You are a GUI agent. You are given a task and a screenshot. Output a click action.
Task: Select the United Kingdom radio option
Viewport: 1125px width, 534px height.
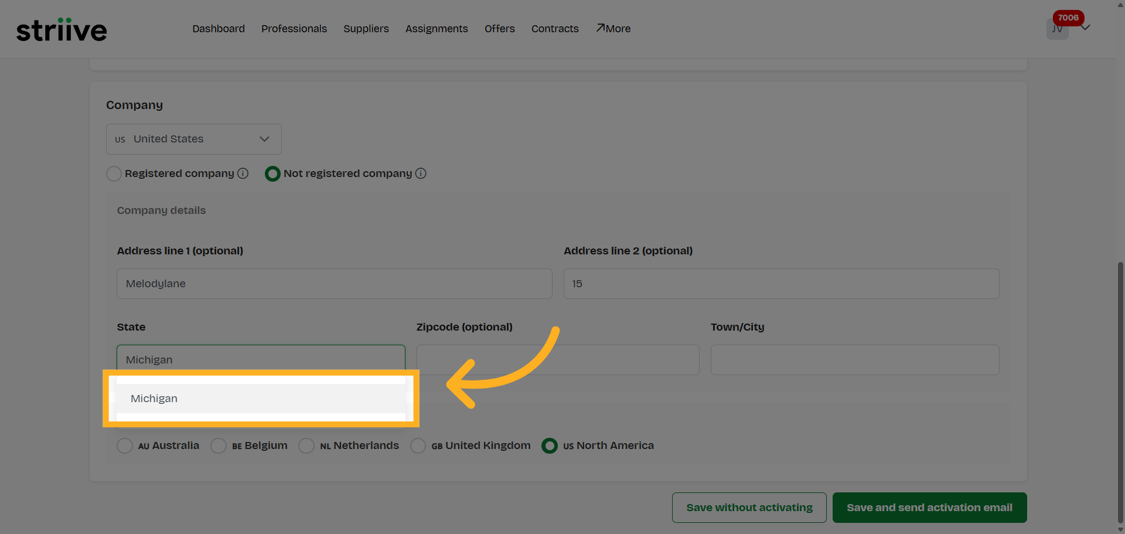[418, 446]
